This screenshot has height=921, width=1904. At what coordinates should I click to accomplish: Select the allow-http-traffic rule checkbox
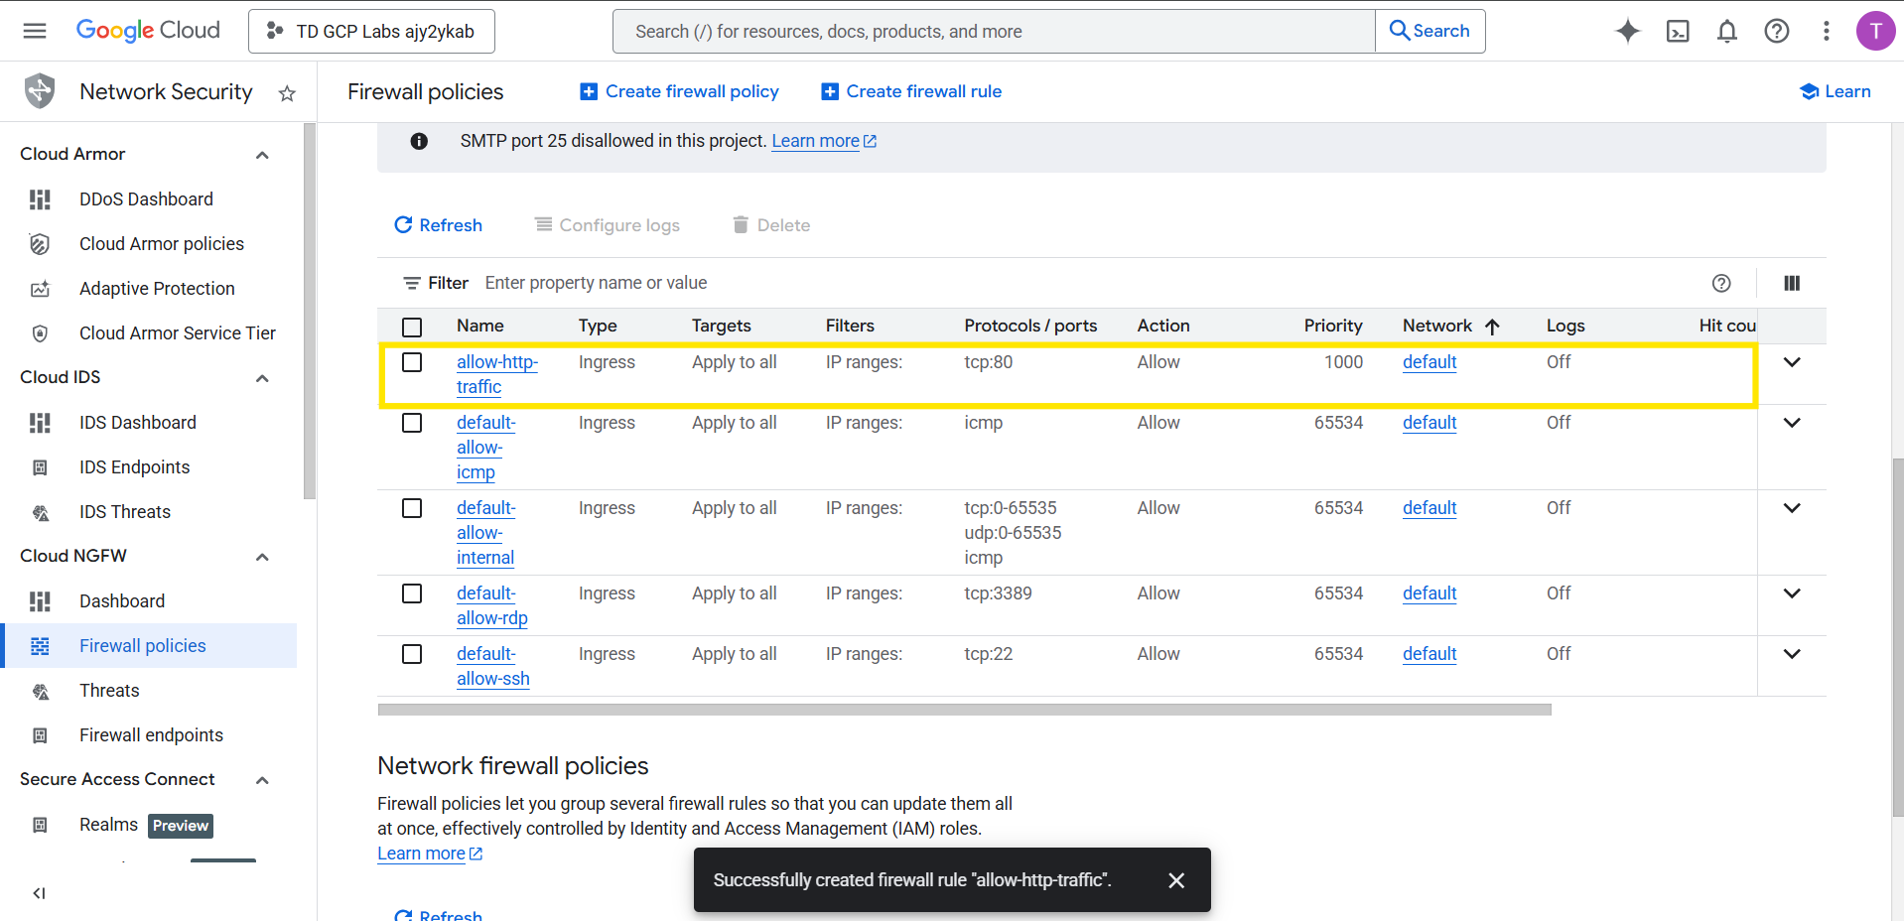[412, 362]
